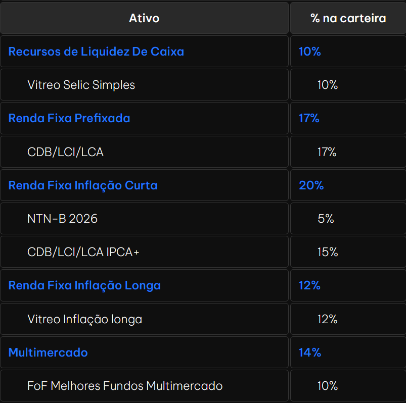Click the 20% Inflação Curta allocation cell
This screenshot has height=403, width=406.
coord(348,185)
